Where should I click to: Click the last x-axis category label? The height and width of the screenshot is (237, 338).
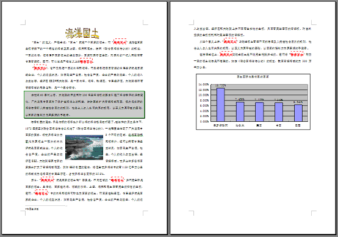pos(298,126)
